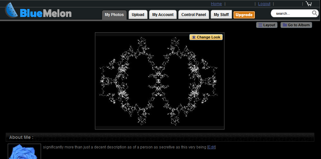321x159 pixels.
Task: Open the Upload tab
Action: [x=138, y=15]
